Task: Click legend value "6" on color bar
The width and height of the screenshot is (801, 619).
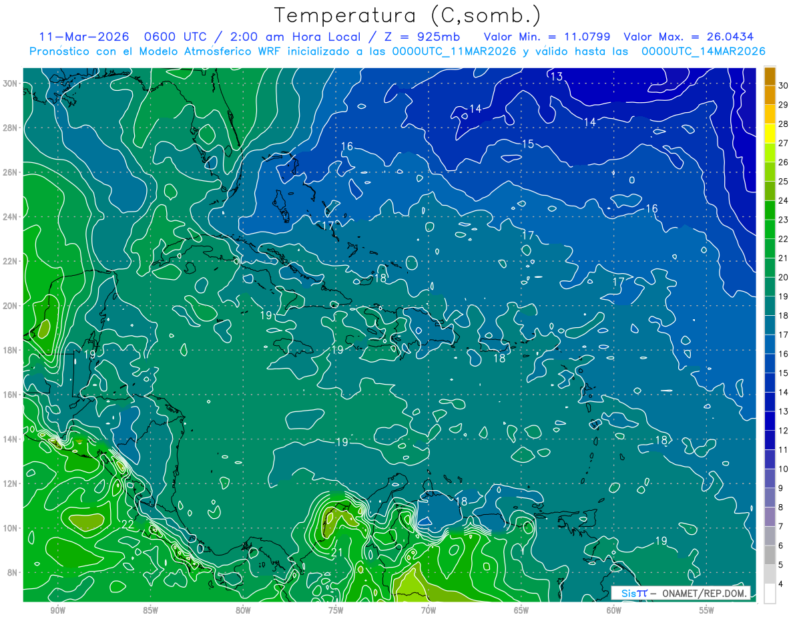Action: point(782,546)
